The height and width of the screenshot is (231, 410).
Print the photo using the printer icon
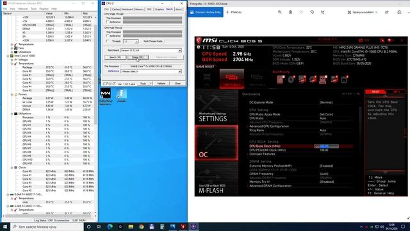[x=399, y=12]
